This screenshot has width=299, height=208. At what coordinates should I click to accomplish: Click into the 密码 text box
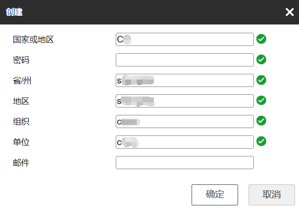[x=185, y=60]
